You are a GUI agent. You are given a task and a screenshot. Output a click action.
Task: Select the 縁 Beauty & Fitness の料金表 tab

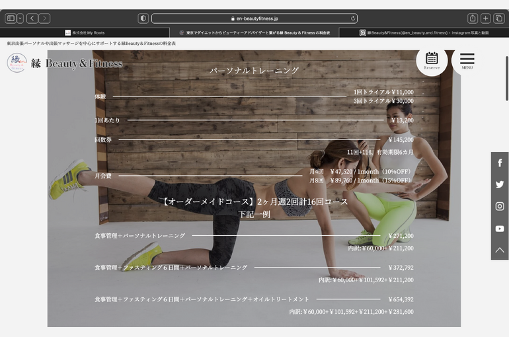coord(255,32)
